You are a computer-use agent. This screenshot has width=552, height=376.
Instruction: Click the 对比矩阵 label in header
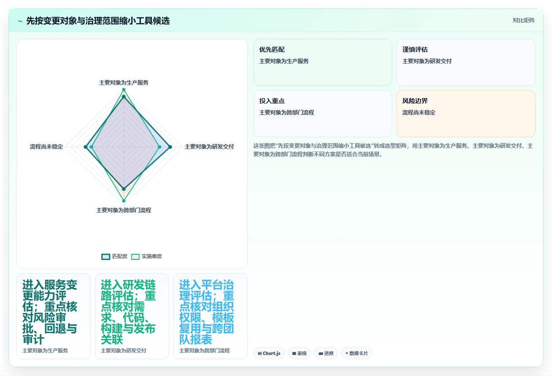point(523,20)
